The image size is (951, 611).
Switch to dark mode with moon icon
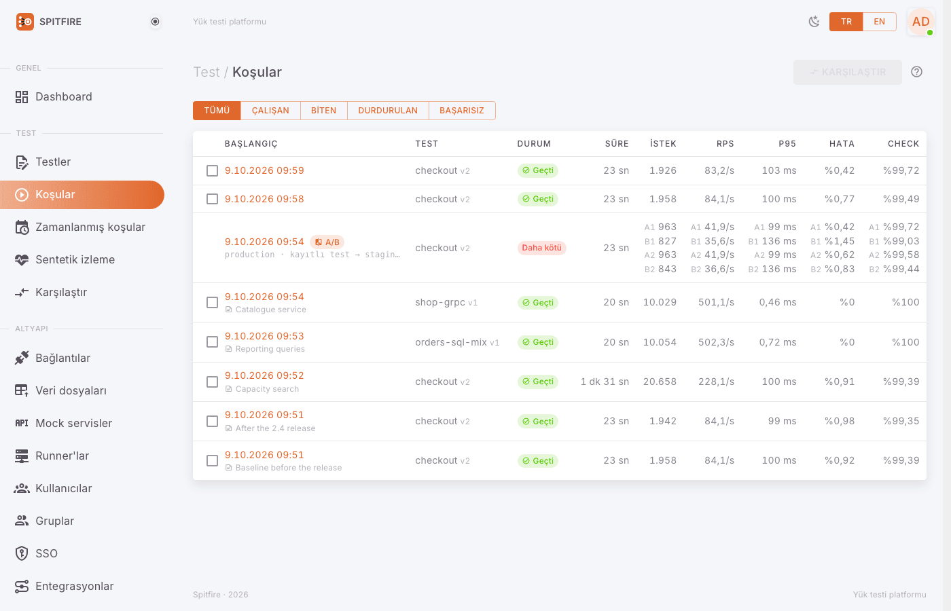coord(814,22)
